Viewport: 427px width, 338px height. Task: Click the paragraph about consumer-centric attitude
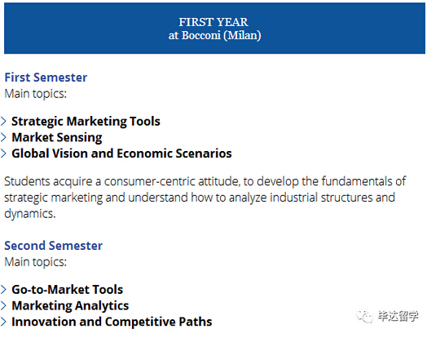click(205, 198)
